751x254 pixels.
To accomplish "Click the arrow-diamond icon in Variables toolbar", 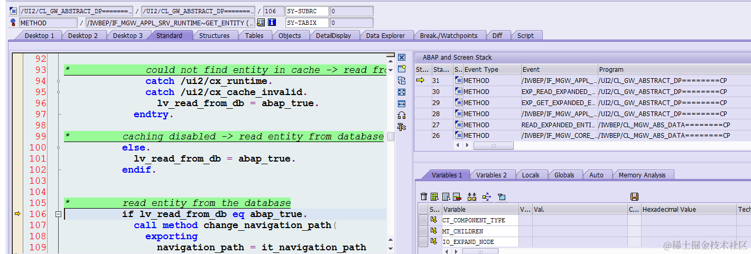I will (x=487, y=196).
